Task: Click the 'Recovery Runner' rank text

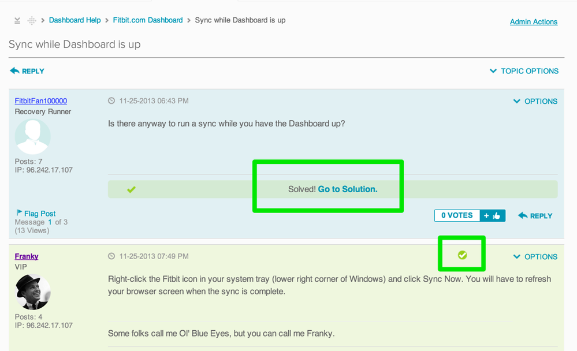Action: click(x=43, y=111)
